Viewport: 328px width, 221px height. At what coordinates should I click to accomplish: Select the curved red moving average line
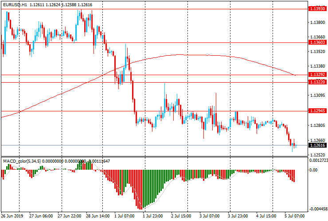180,55
